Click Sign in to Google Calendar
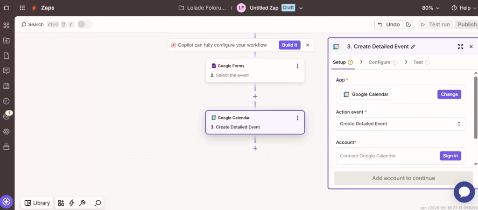478x210 pixels. pyautogui.click(x=450, y=156)
